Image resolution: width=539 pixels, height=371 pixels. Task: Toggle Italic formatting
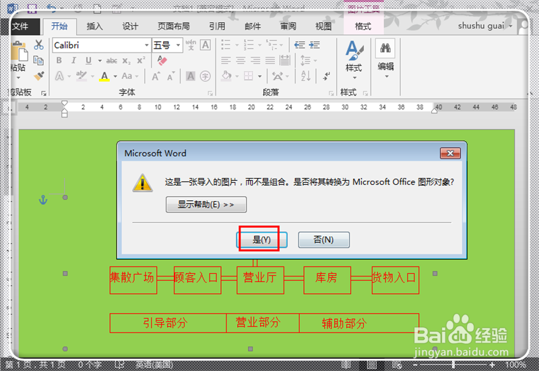pos(73,61)
